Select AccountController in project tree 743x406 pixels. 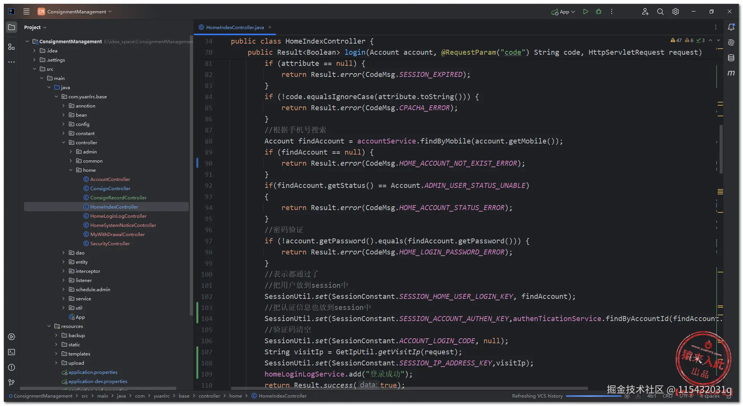[x=110, y=179]
